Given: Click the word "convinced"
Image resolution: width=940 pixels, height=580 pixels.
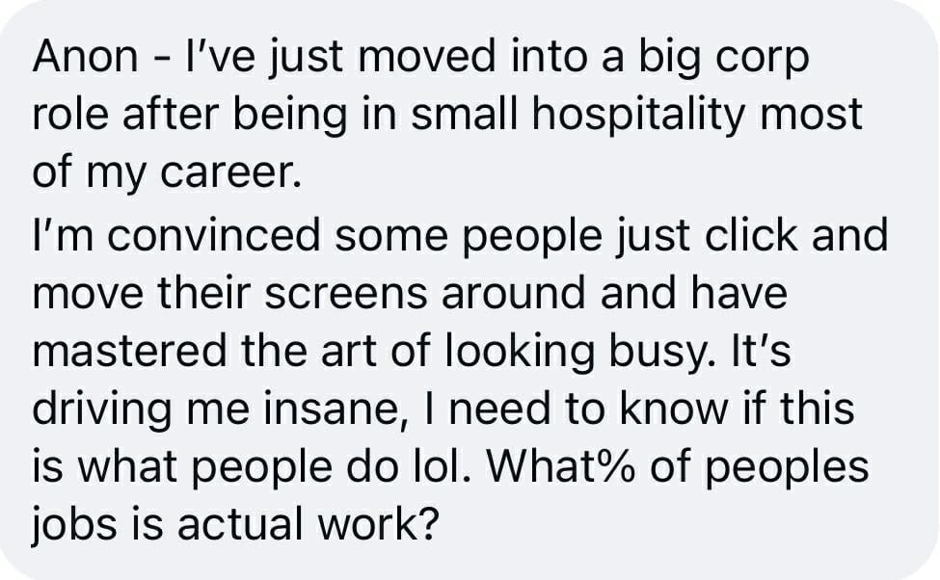Looking at the screenshot, I should [214, 236].
